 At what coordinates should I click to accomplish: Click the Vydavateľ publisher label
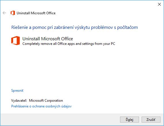pos(19,101)
